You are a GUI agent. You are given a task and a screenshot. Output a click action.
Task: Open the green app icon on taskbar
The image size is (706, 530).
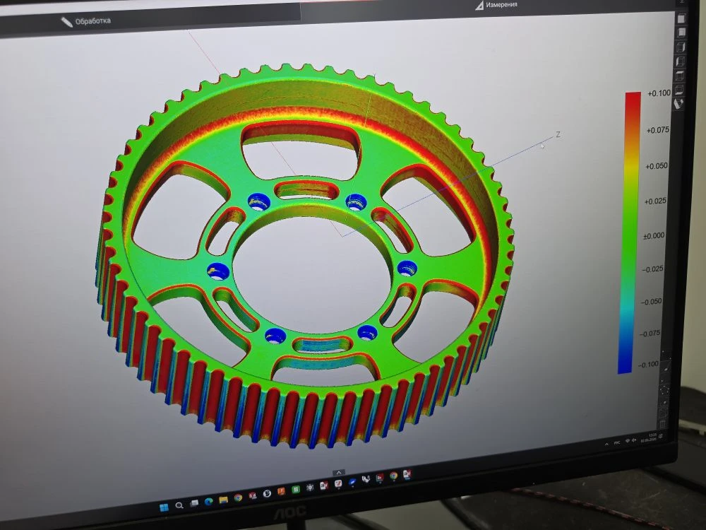point(296,490)
